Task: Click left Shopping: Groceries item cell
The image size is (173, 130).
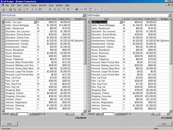Action: pyautogui.click(x=21, y=96)
